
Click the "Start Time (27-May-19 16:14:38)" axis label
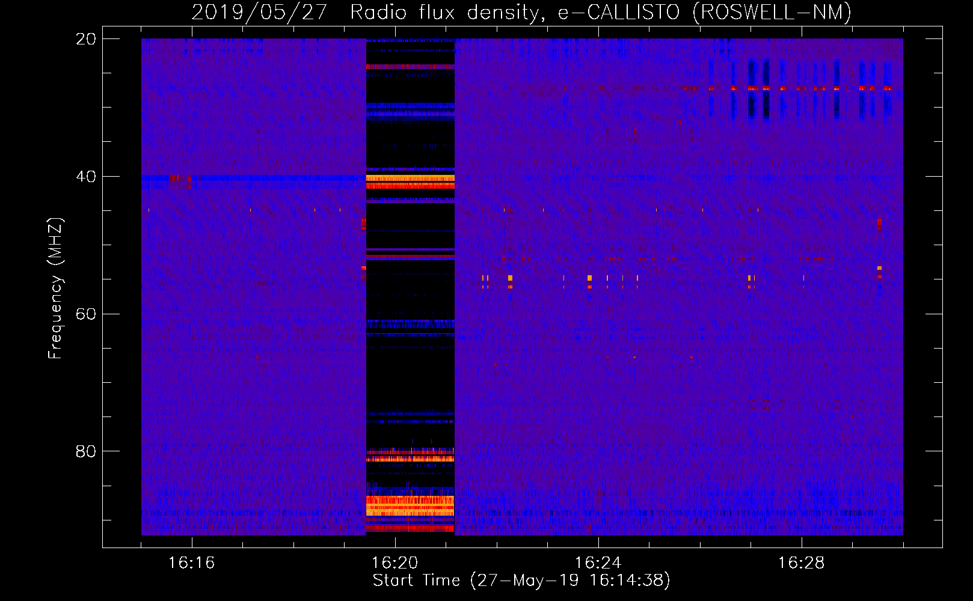click(x=521, y=581)
